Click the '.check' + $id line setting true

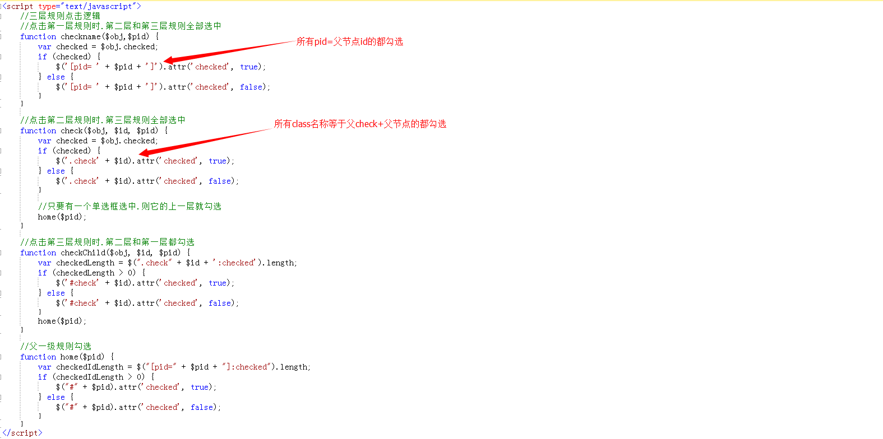[145, 161]
